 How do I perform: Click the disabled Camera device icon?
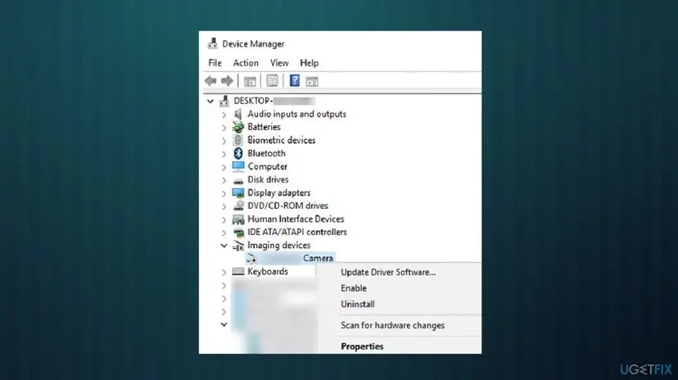point(251,259)
